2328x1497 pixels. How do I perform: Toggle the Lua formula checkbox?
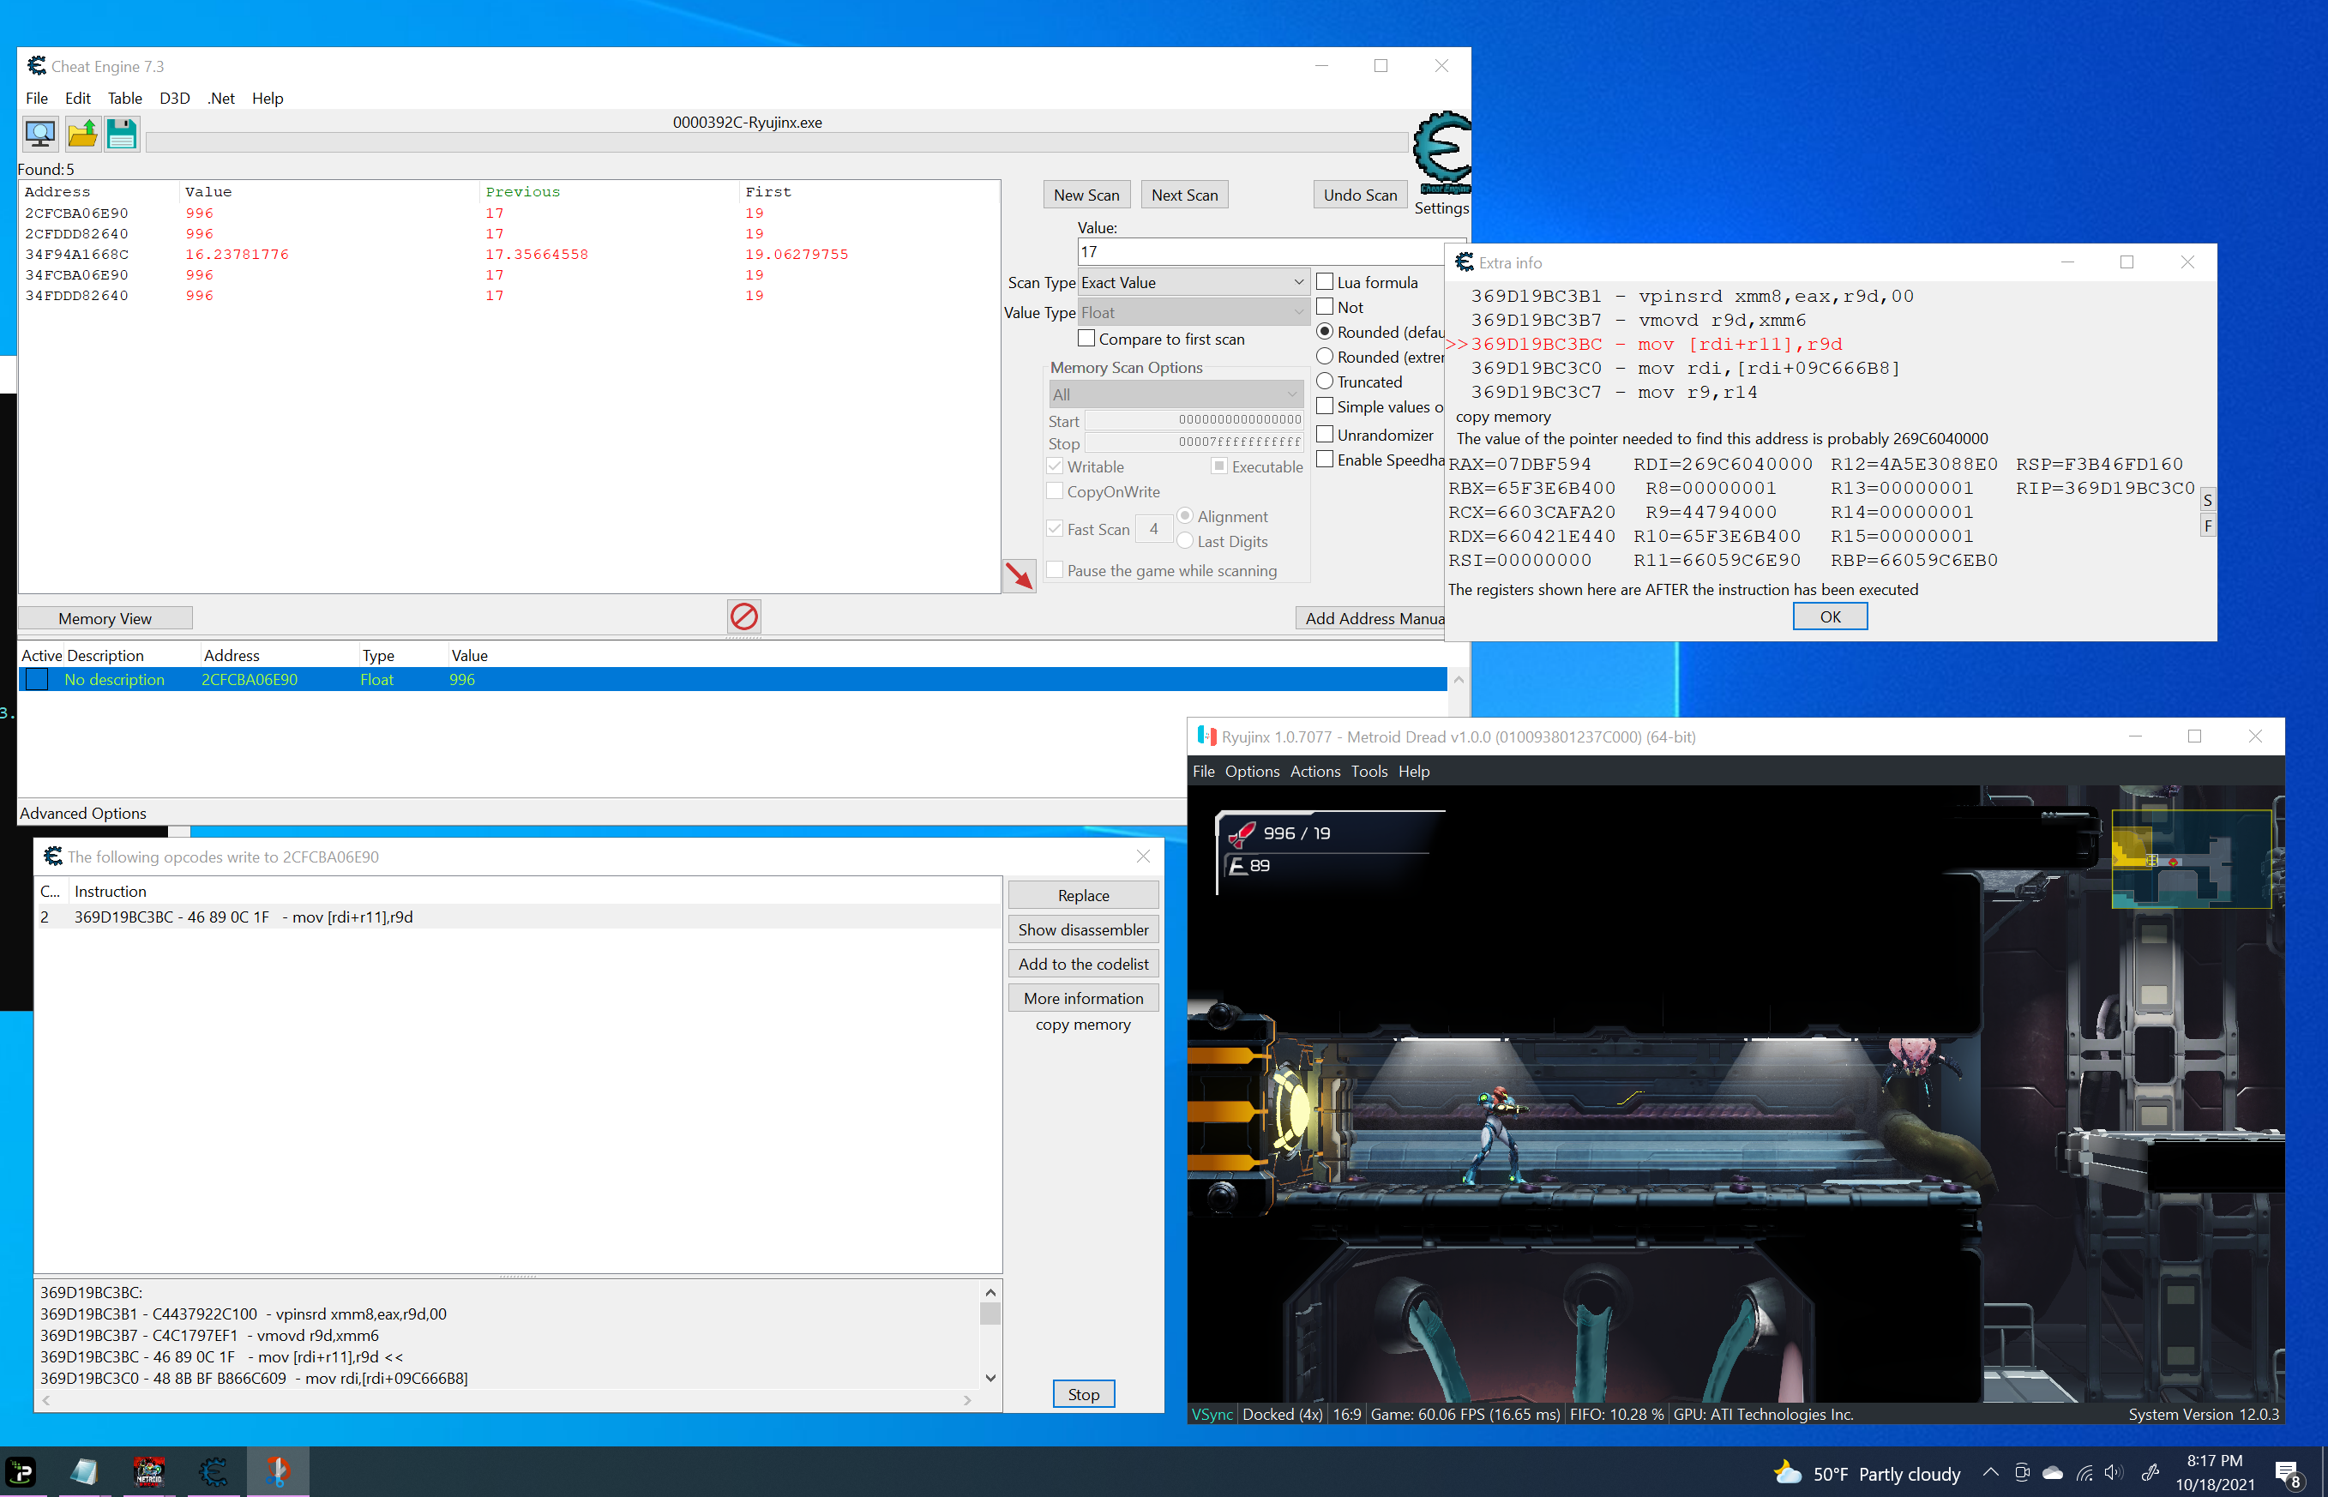click(x=1325, y=282)
